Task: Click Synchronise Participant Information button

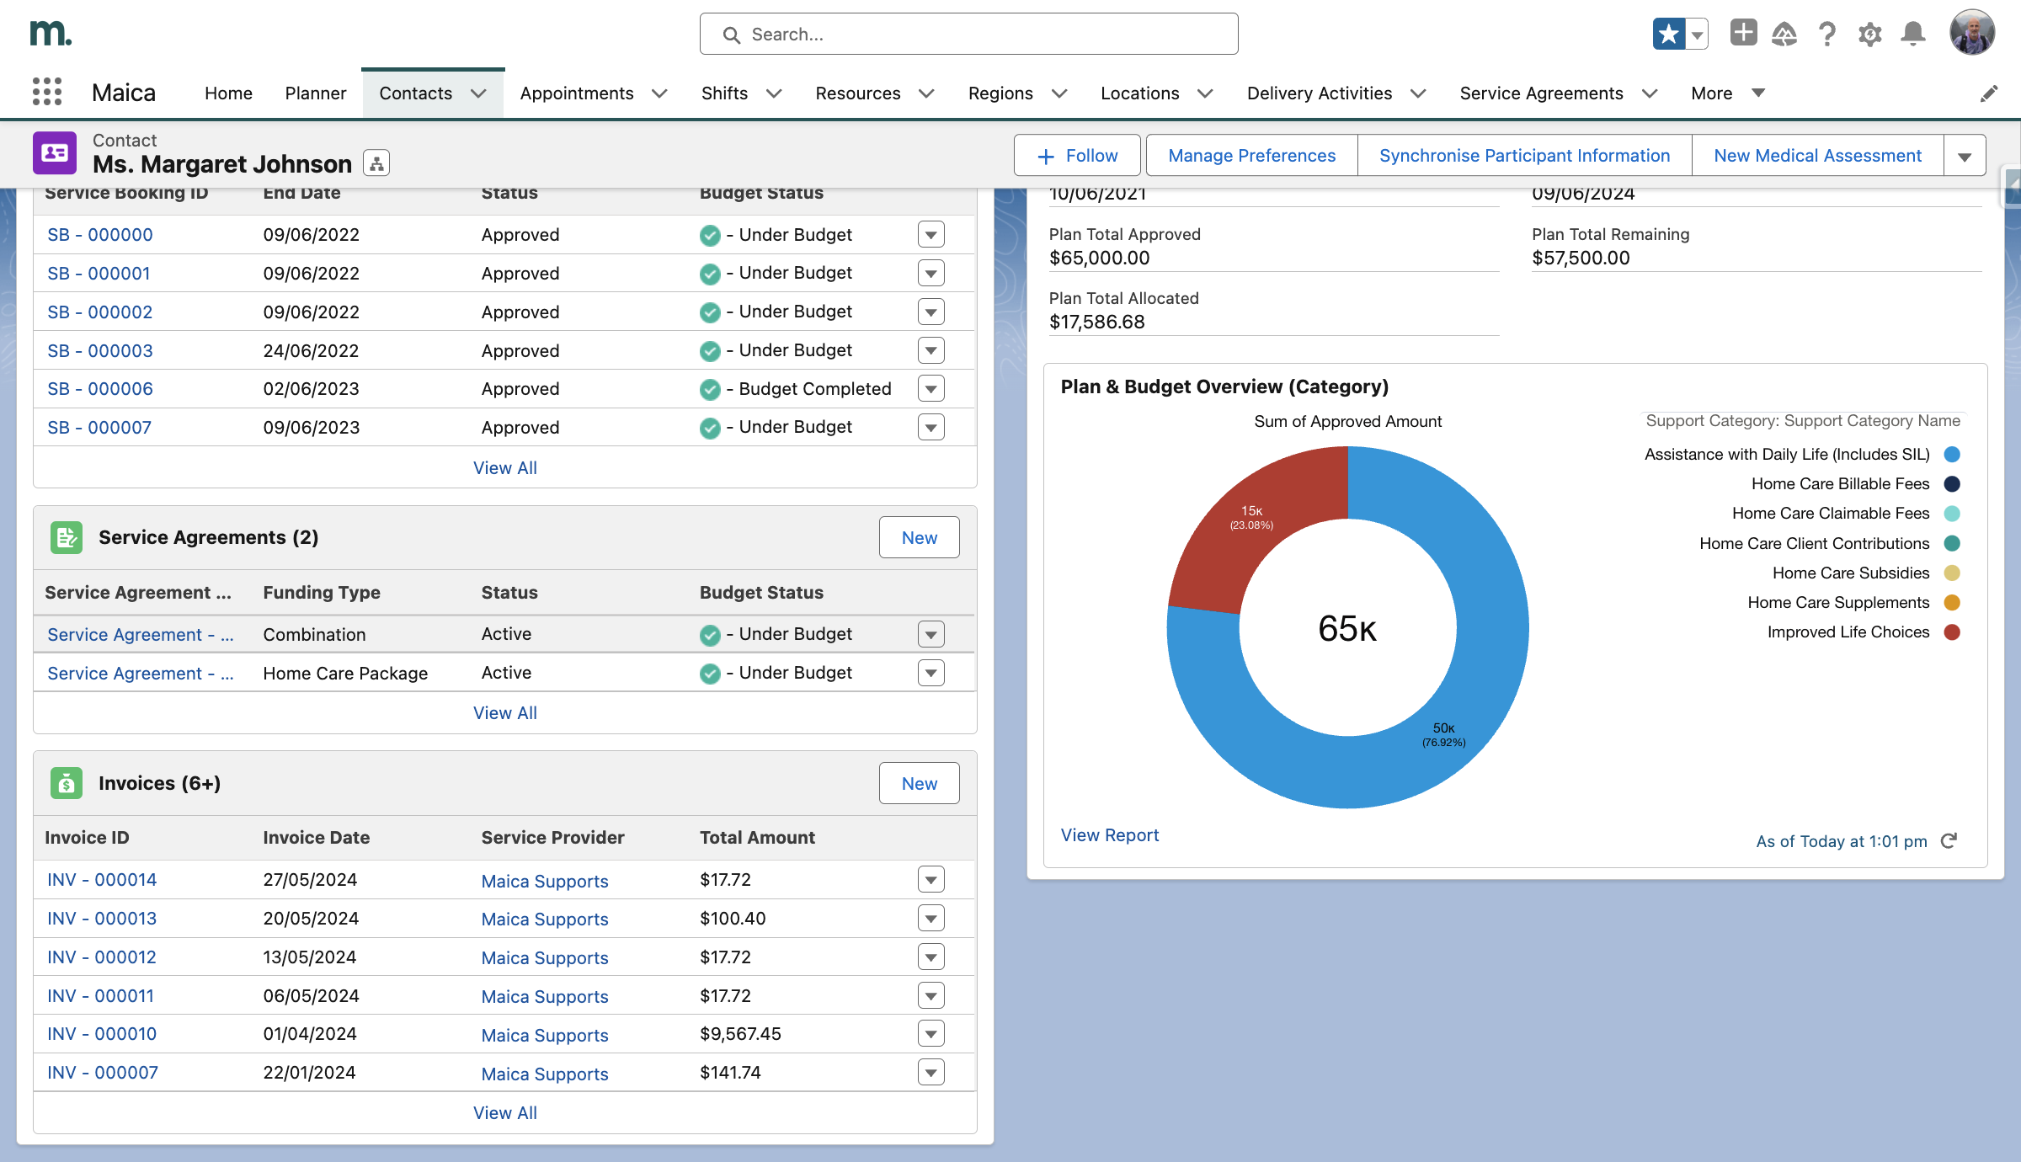Action: [1524, 156]
